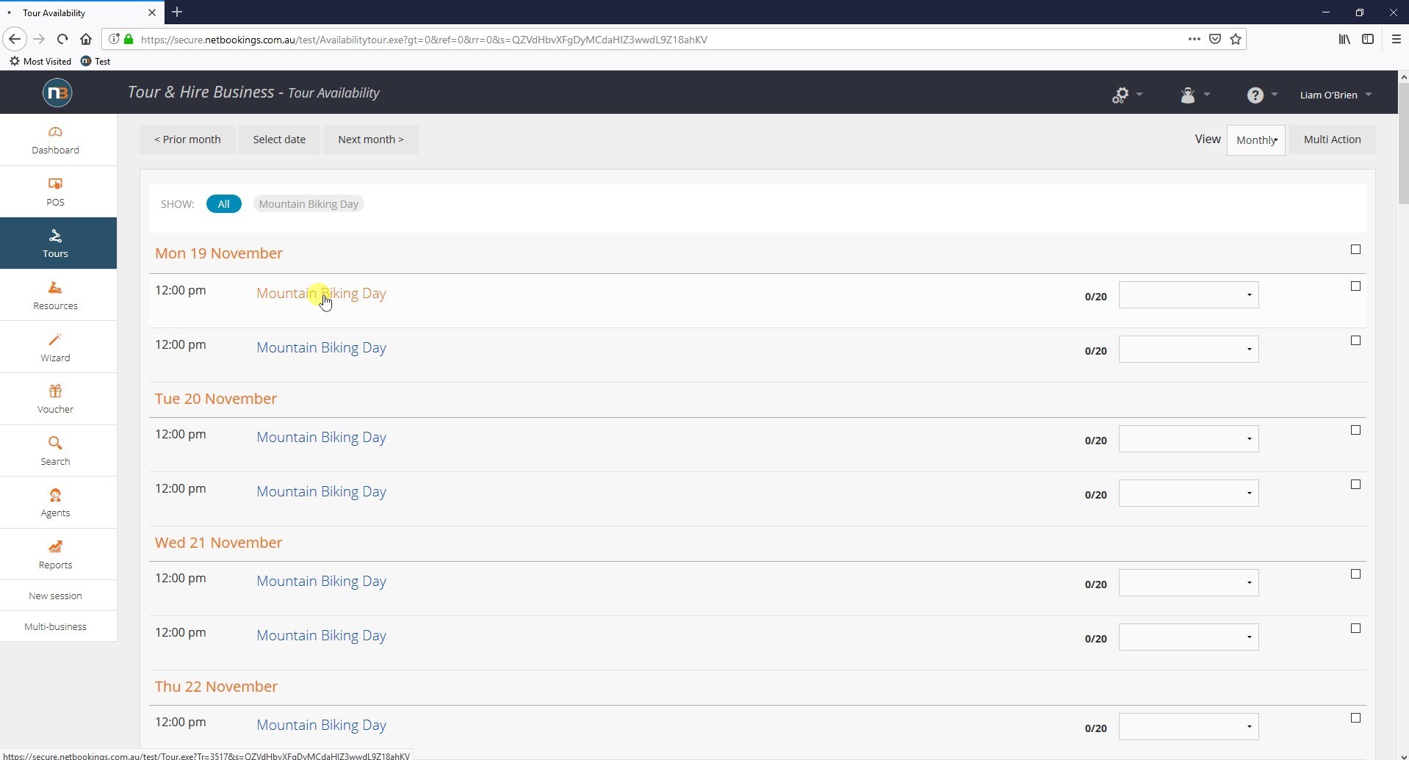Open page actions ellipsis in address bar
Viewport: 1409px width, 760px height.
(1194, 39)
